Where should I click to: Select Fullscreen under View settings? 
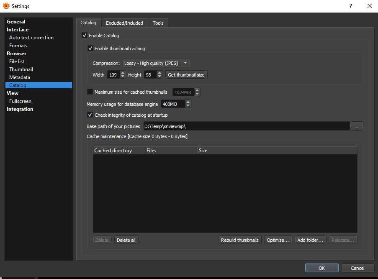coord(21,101)
